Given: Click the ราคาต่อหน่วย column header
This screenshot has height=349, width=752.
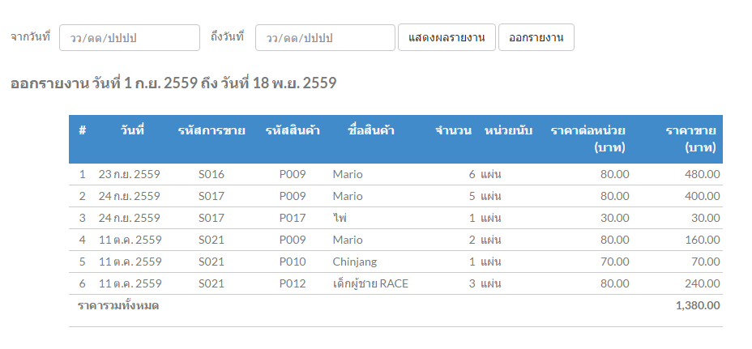Looking at the screenshot, I should 587,138.
